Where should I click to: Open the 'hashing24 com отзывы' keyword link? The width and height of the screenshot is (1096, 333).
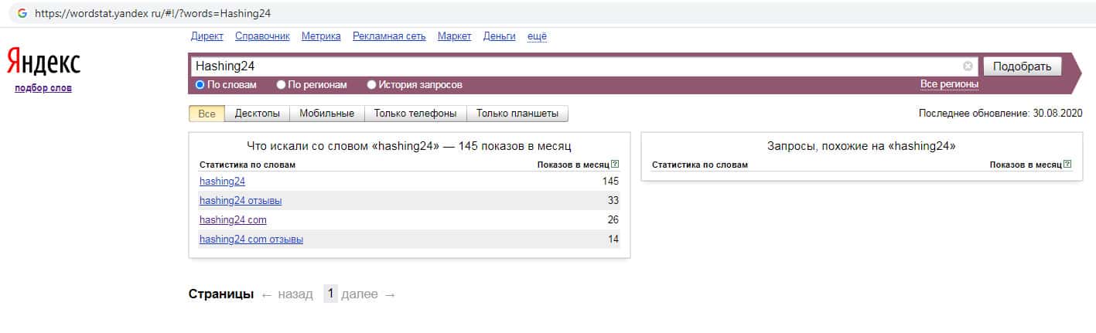click(251, 240)
